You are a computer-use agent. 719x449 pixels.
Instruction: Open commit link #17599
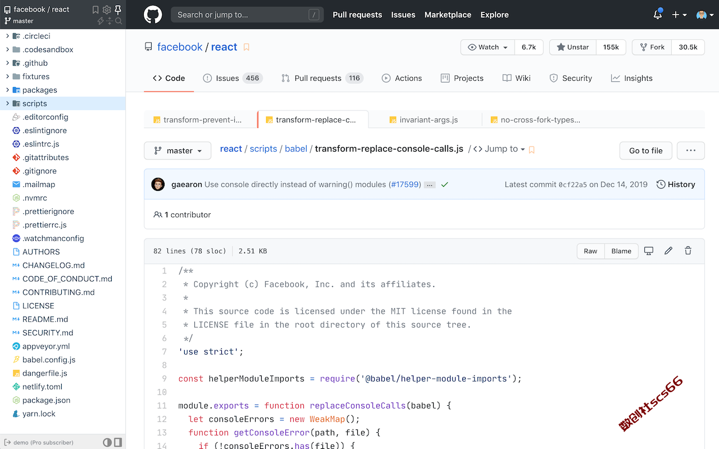(406, 184)
